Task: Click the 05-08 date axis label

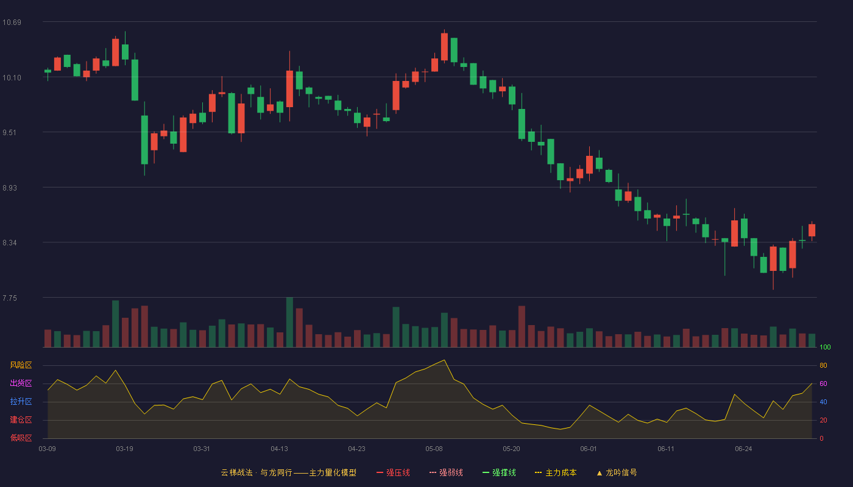Action: [x=434, y=449]
